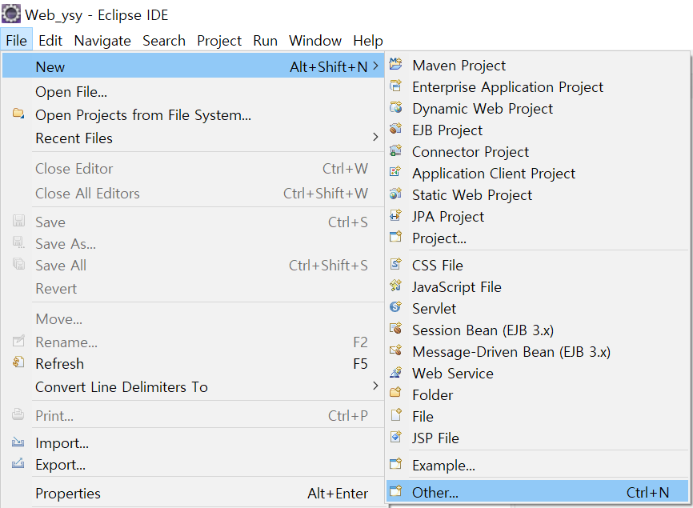
Task: Select Enterprise Application Project entry
Action: pos(538,87)
